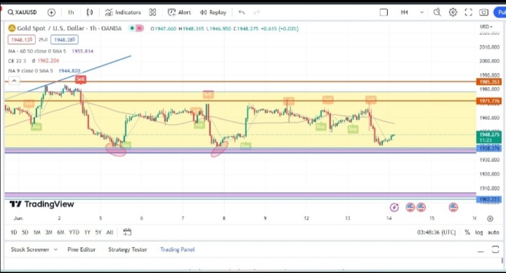Change the 1h interval selector
The width and height of the screenshot is (506, 273).
pos(71,12)
